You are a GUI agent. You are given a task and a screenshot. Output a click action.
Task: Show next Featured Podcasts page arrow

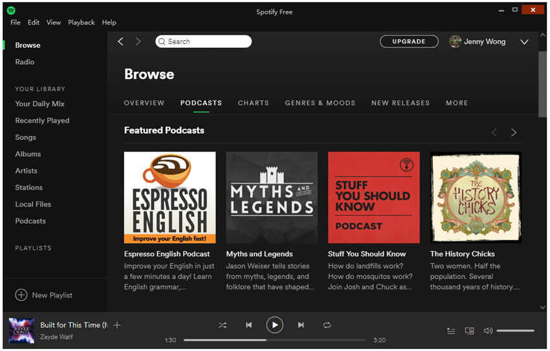[x=514, y=132]
